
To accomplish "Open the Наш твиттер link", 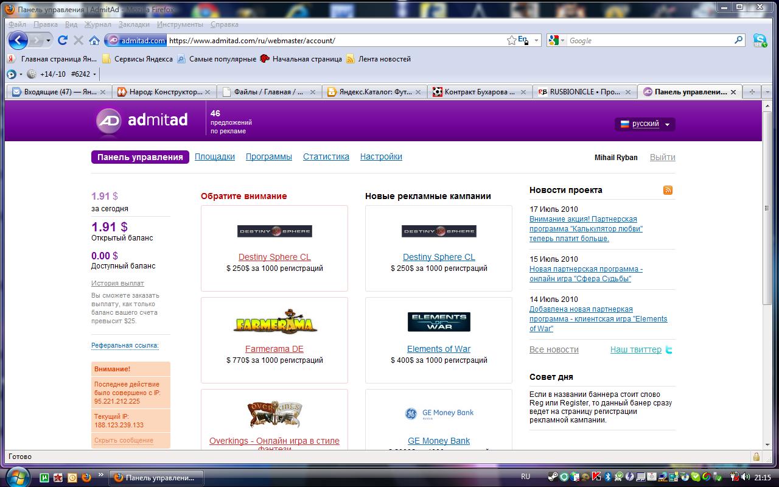I will [636, 349].
